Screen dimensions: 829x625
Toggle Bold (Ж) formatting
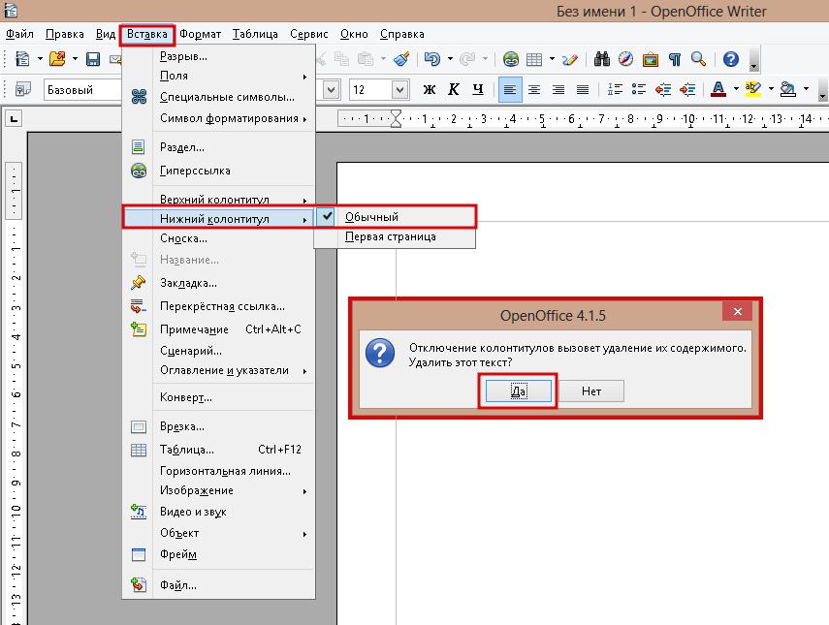pyautogui.click(x=430, y=90)
